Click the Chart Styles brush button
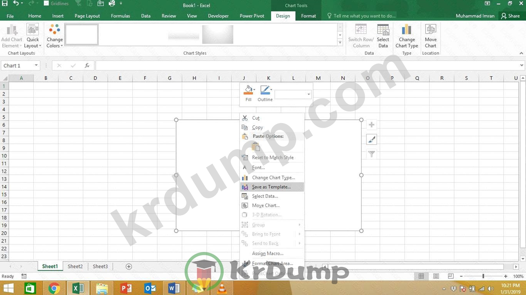 [x=371, y=139]
